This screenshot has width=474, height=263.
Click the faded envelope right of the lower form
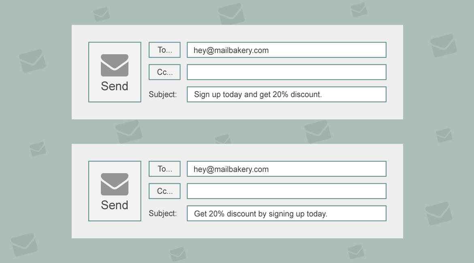(439, 213)
